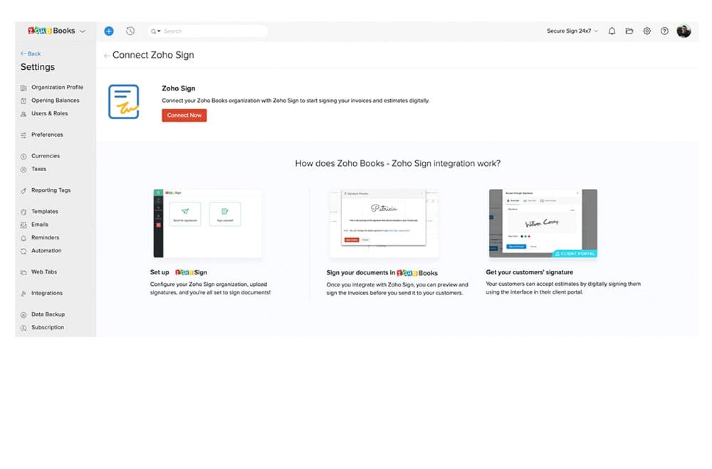Click the Data Backup icon
This screenshot has width=712, height=469.
coord(23,315)
